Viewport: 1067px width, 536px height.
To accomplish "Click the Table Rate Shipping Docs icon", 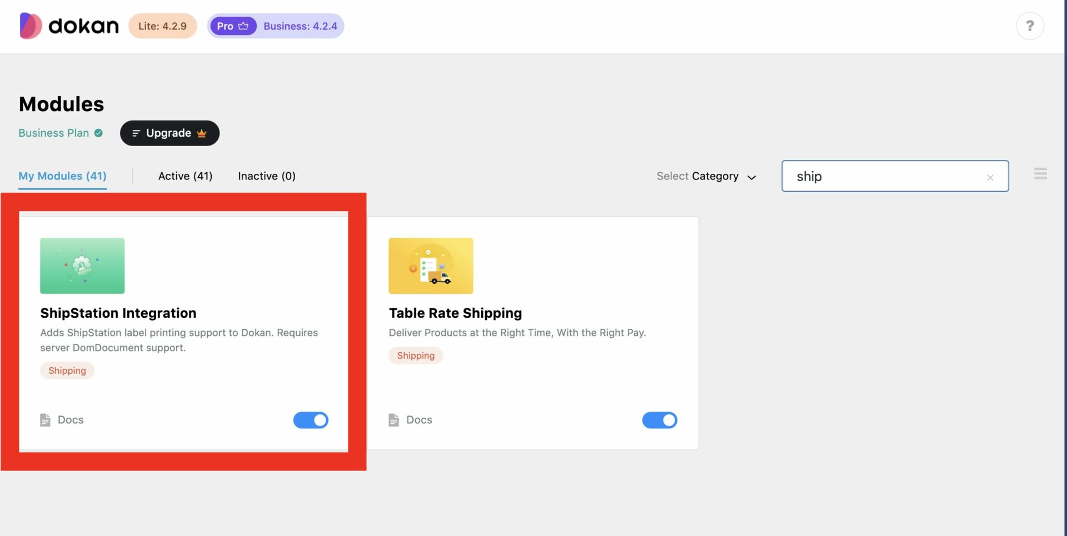I will (x=393, y=420).
